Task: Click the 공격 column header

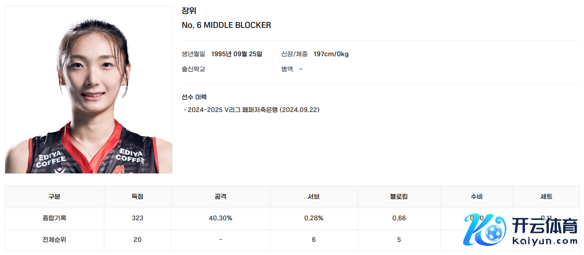Action: (x=221, y=197)
